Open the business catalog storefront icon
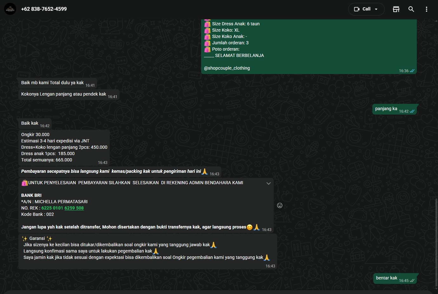 click(396, 9)
